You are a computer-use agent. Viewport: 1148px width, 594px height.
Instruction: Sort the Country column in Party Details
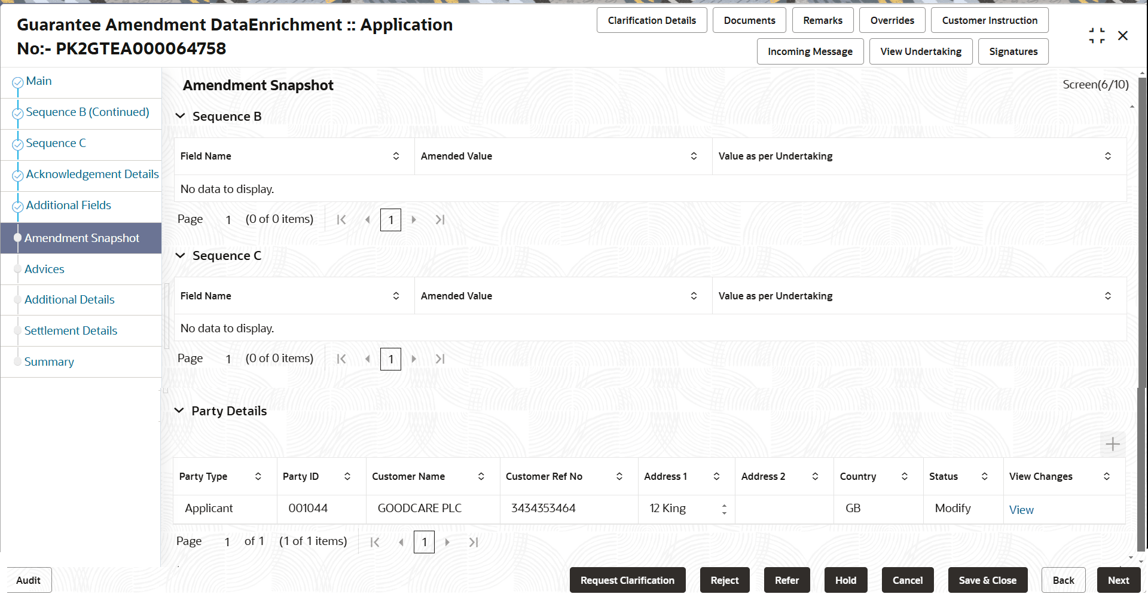(x=904, y=476)
